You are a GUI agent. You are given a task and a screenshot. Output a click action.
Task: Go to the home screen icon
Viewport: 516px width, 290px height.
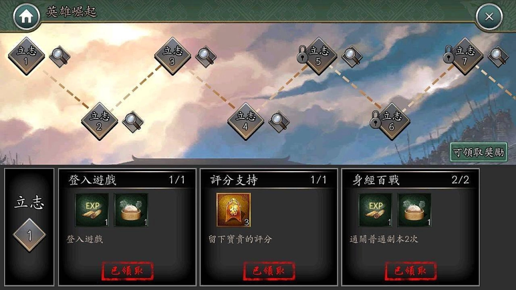tap(26, 17)
